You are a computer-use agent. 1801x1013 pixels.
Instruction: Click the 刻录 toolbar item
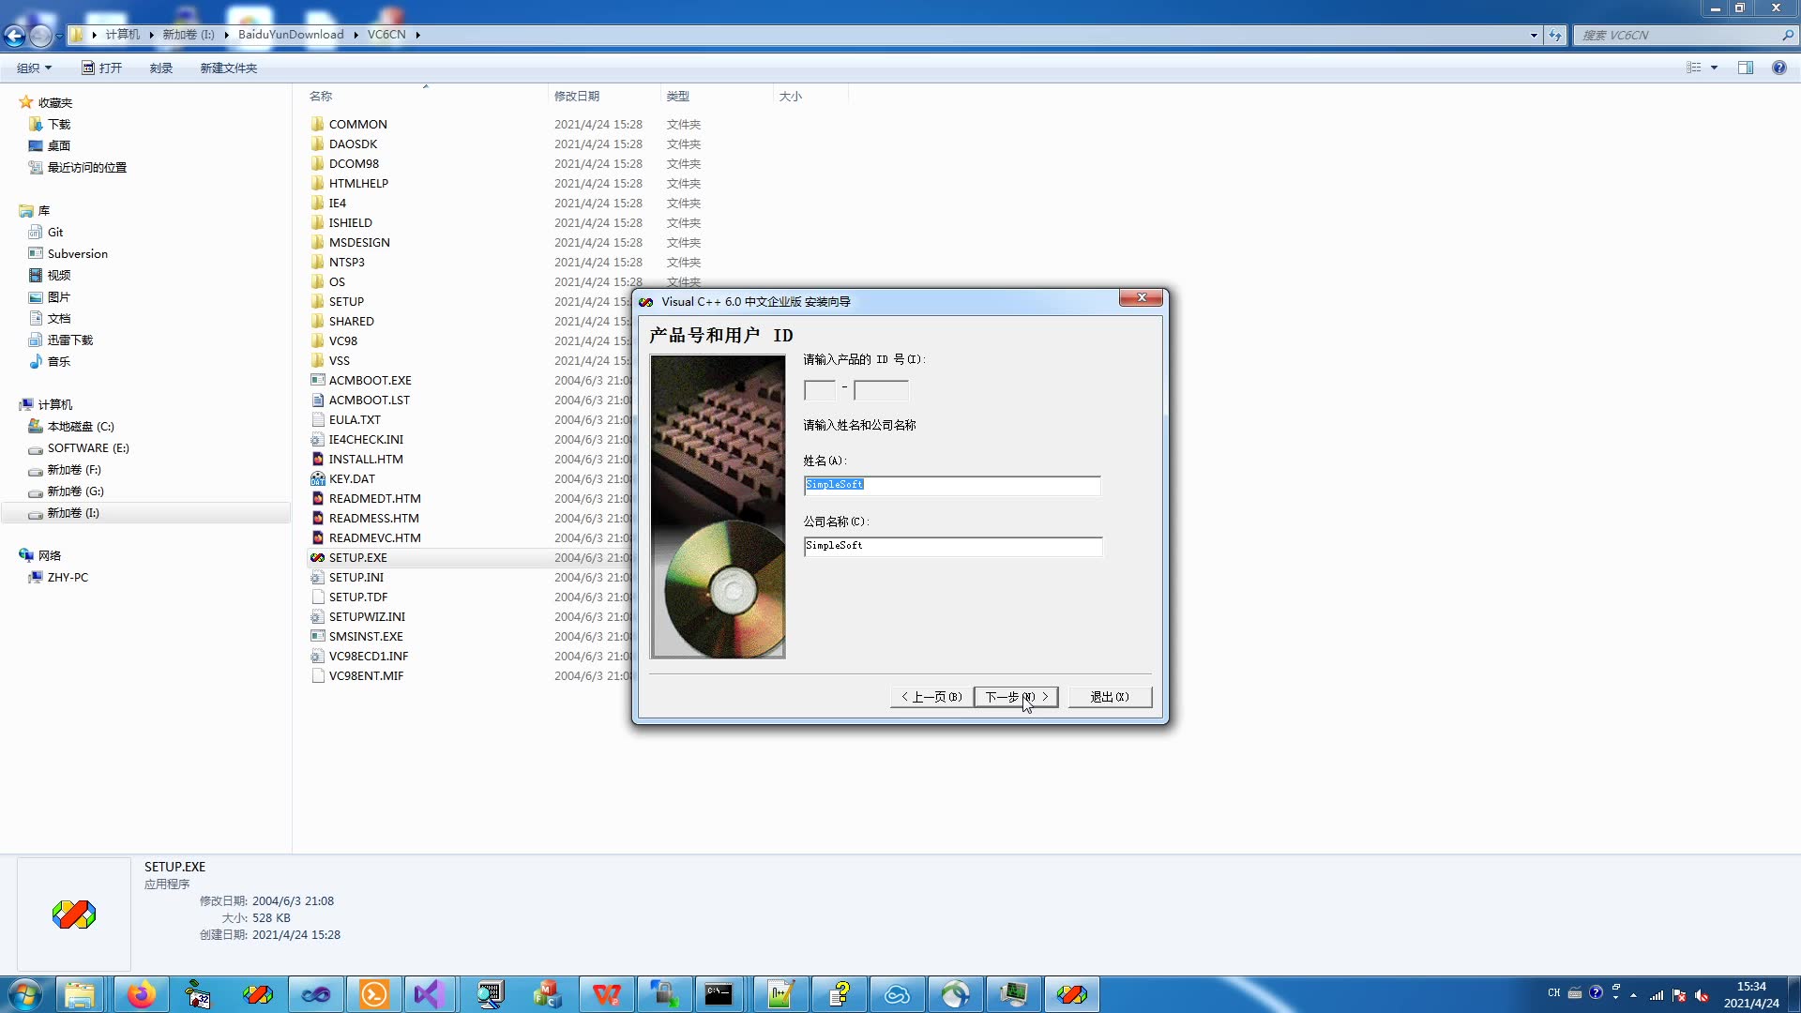pos(161,68)
